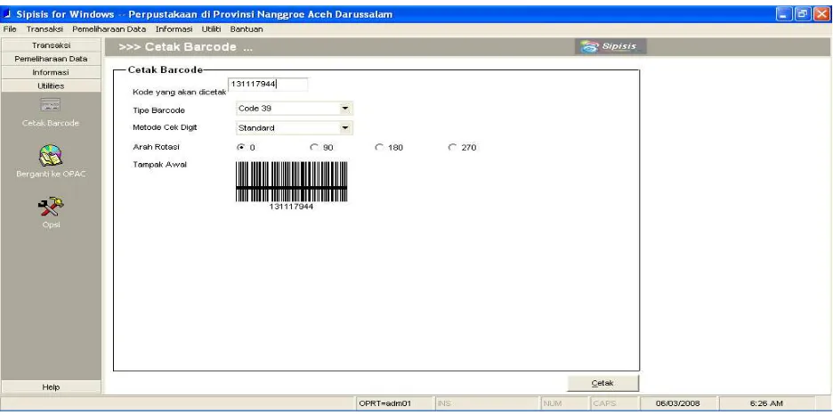
Task: Set rotation to 270 degrees
Action: click(x=452, y=147)
